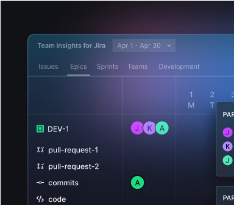Switch to the Issues tab

click(48, 67)
